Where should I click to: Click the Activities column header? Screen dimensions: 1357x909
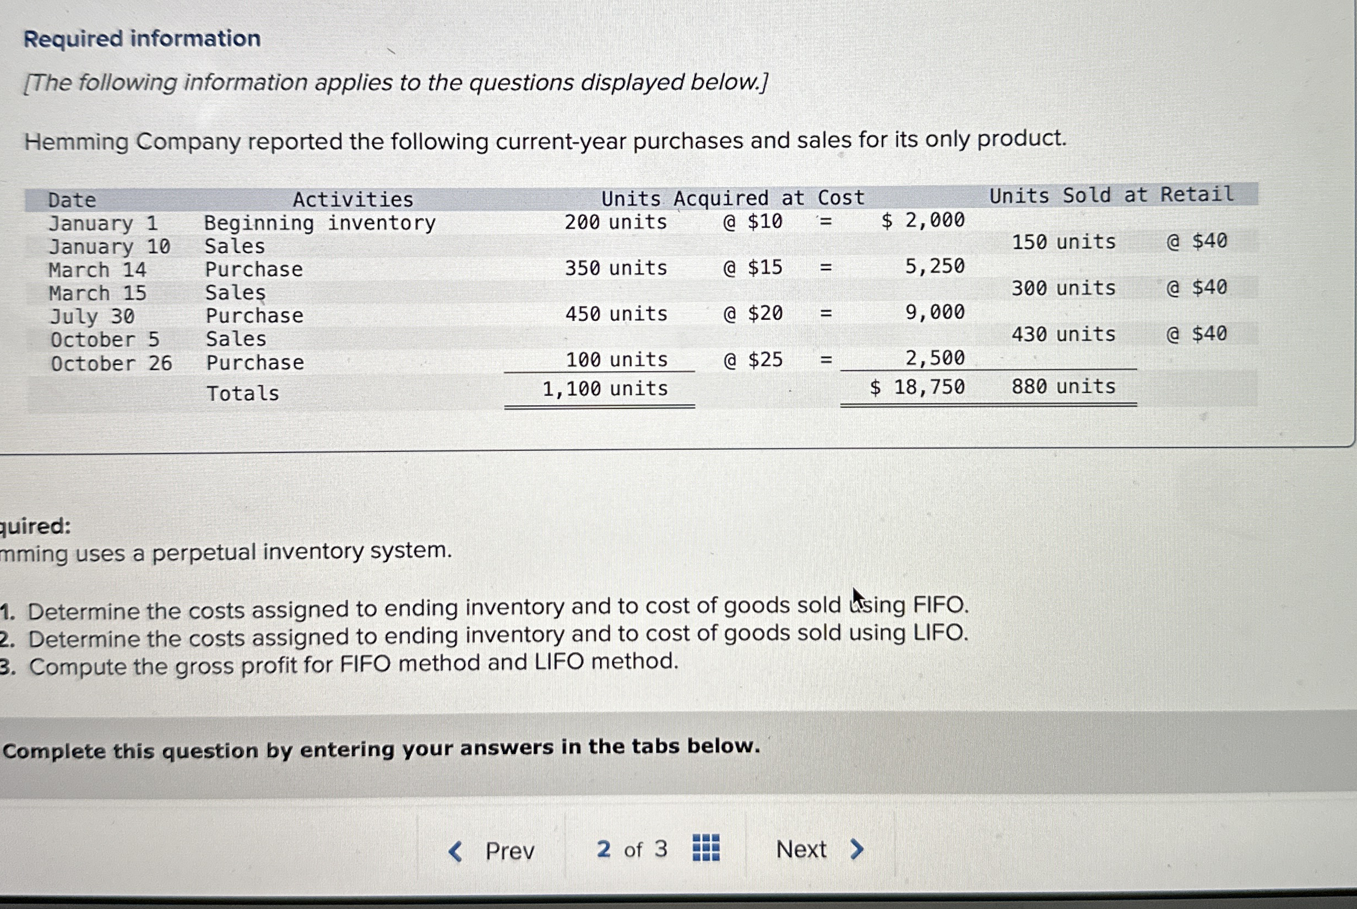352,199
